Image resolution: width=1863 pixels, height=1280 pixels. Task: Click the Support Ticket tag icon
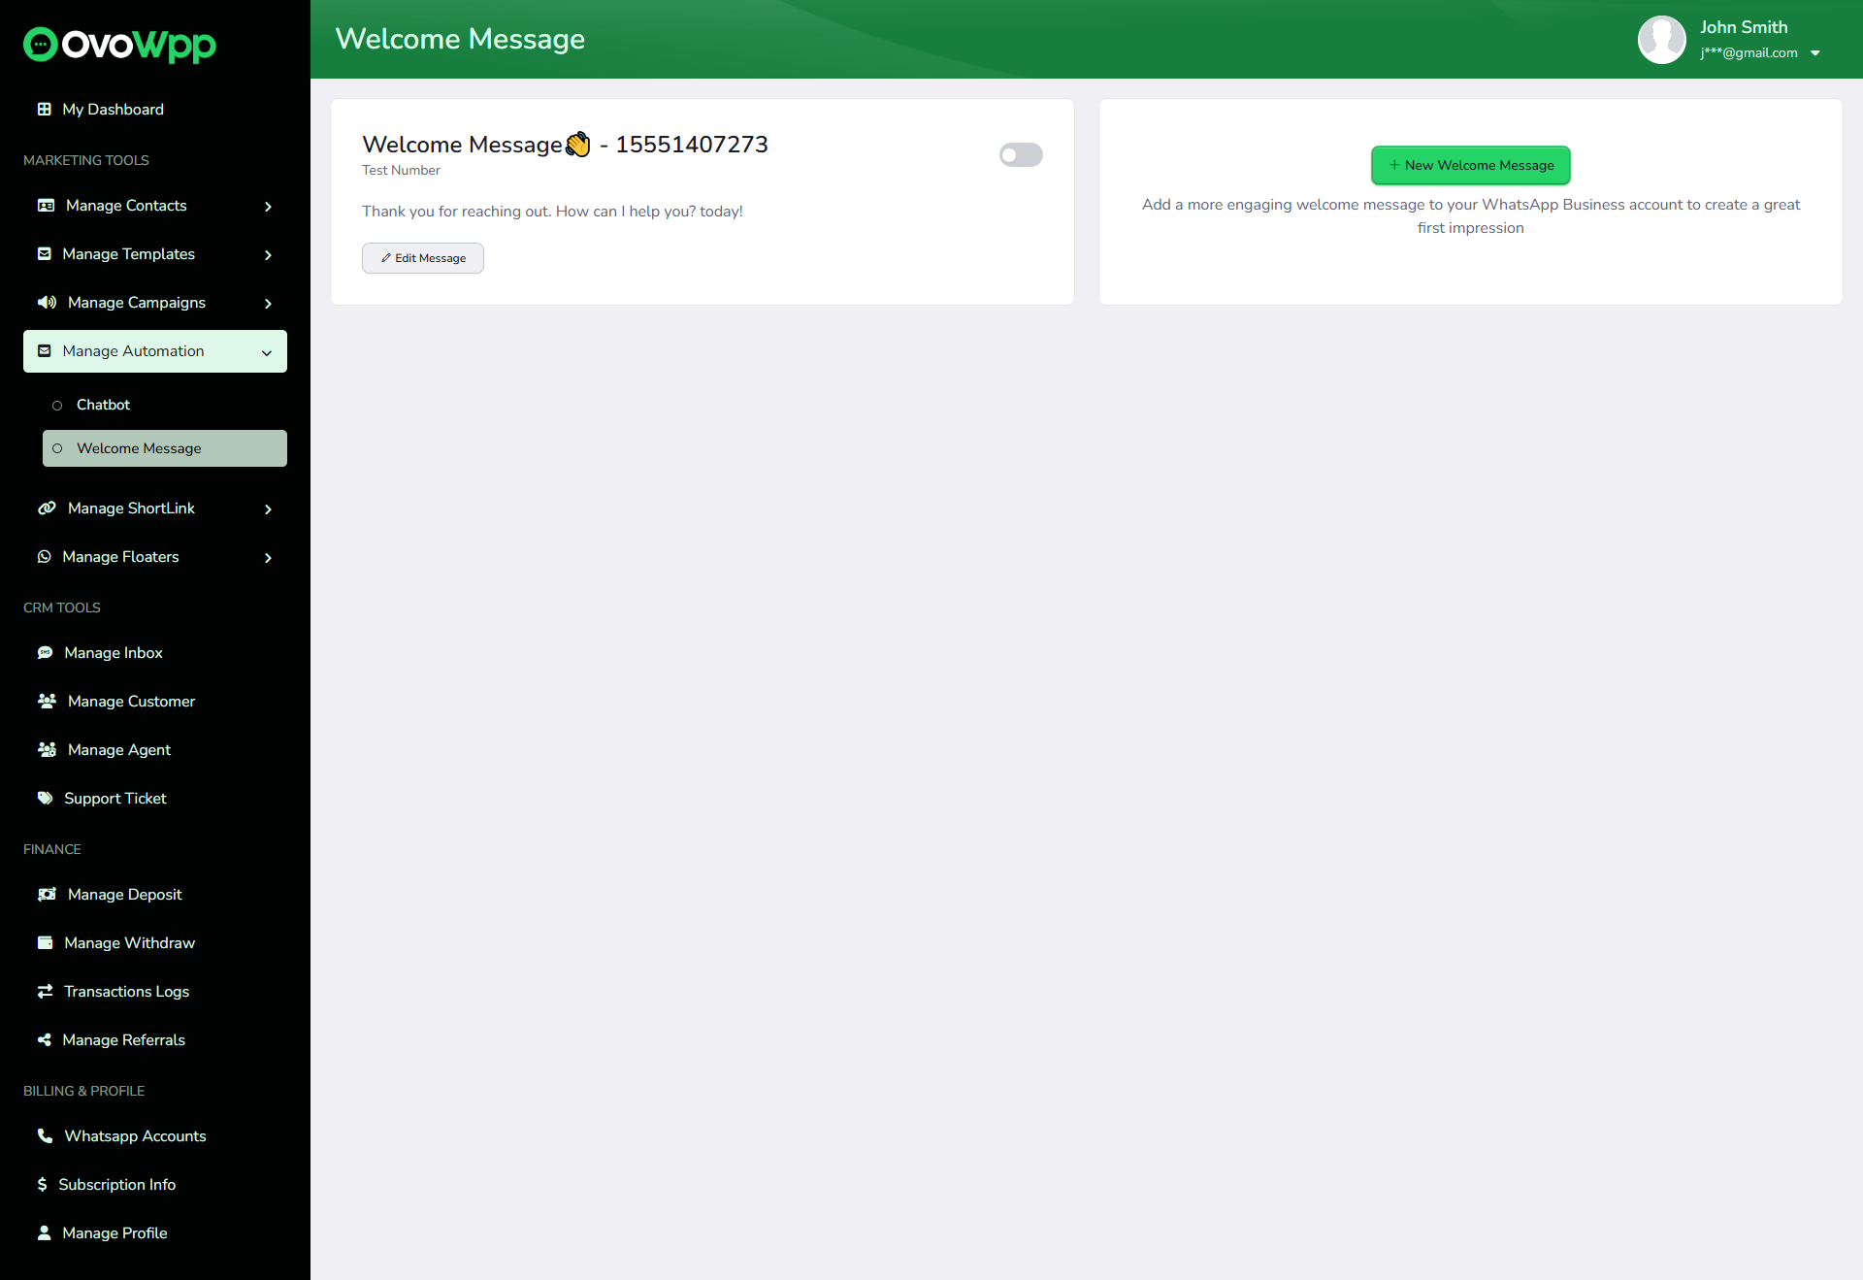[x=45, y=798]
